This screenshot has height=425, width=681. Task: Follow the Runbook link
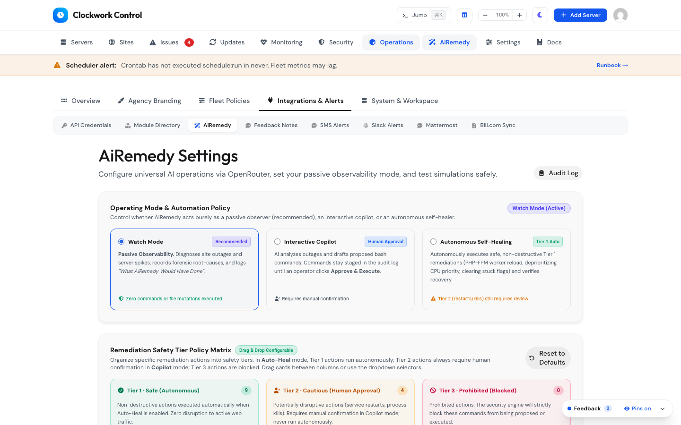point(612,65)
